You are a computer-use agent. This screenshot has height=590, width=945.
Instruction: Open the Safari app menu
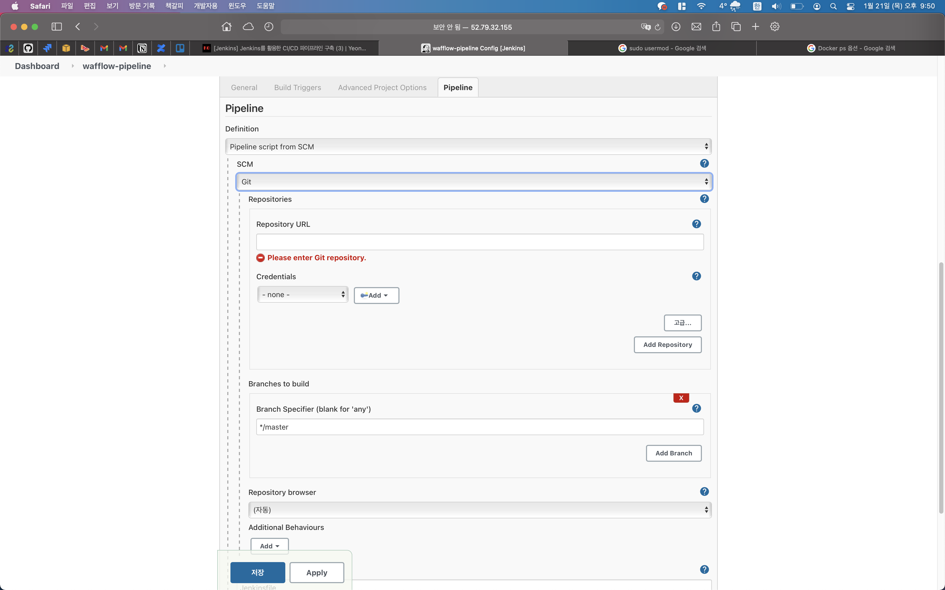(x=40, y=6)
